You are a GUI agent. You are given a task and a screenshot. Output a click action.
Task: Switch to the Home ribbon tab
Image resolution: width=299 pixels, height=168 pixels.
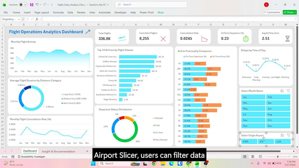click(x=16, y=12)
